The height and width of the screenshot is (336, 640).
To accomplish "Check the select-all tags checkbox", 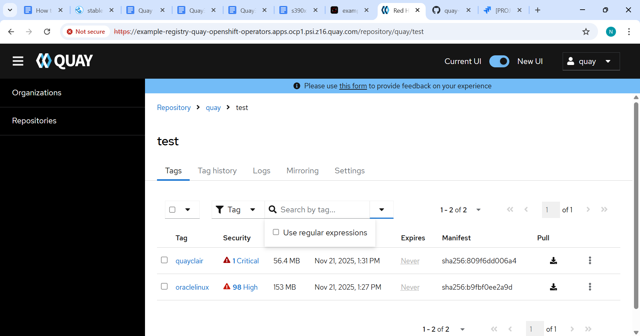I will point(172,210).
